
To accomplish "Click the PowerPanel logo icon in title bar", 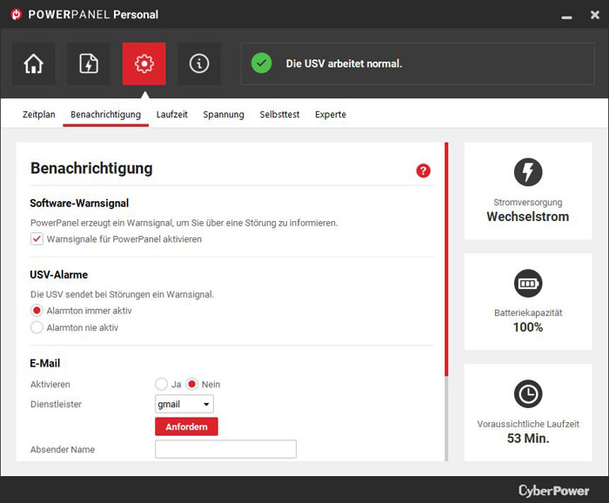I will (16, 15).
